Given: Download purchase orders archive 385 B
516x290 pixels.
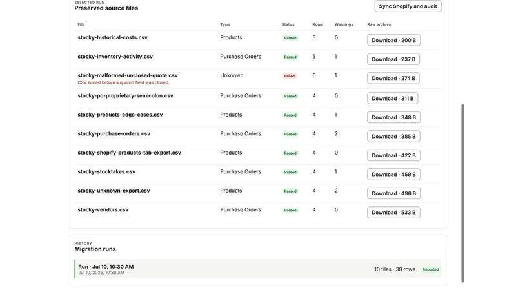Looking at the screenshot, I should [393, 137].
